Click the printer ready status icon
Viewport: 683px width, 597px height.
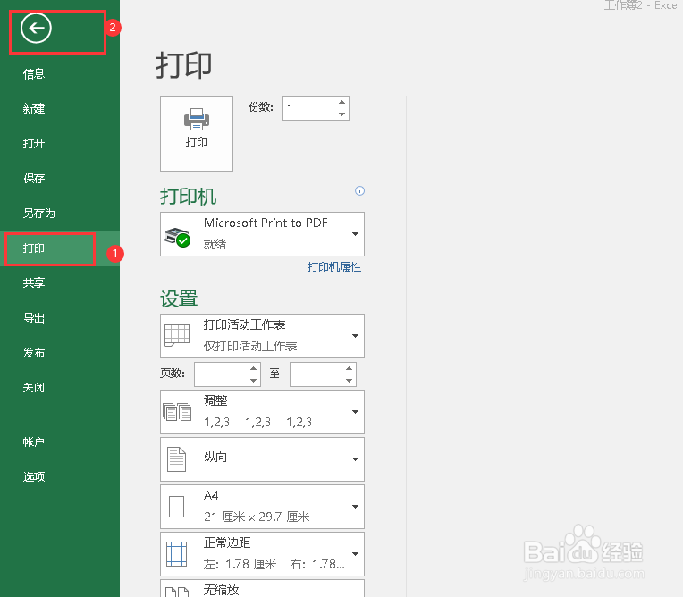coord(177,237)
